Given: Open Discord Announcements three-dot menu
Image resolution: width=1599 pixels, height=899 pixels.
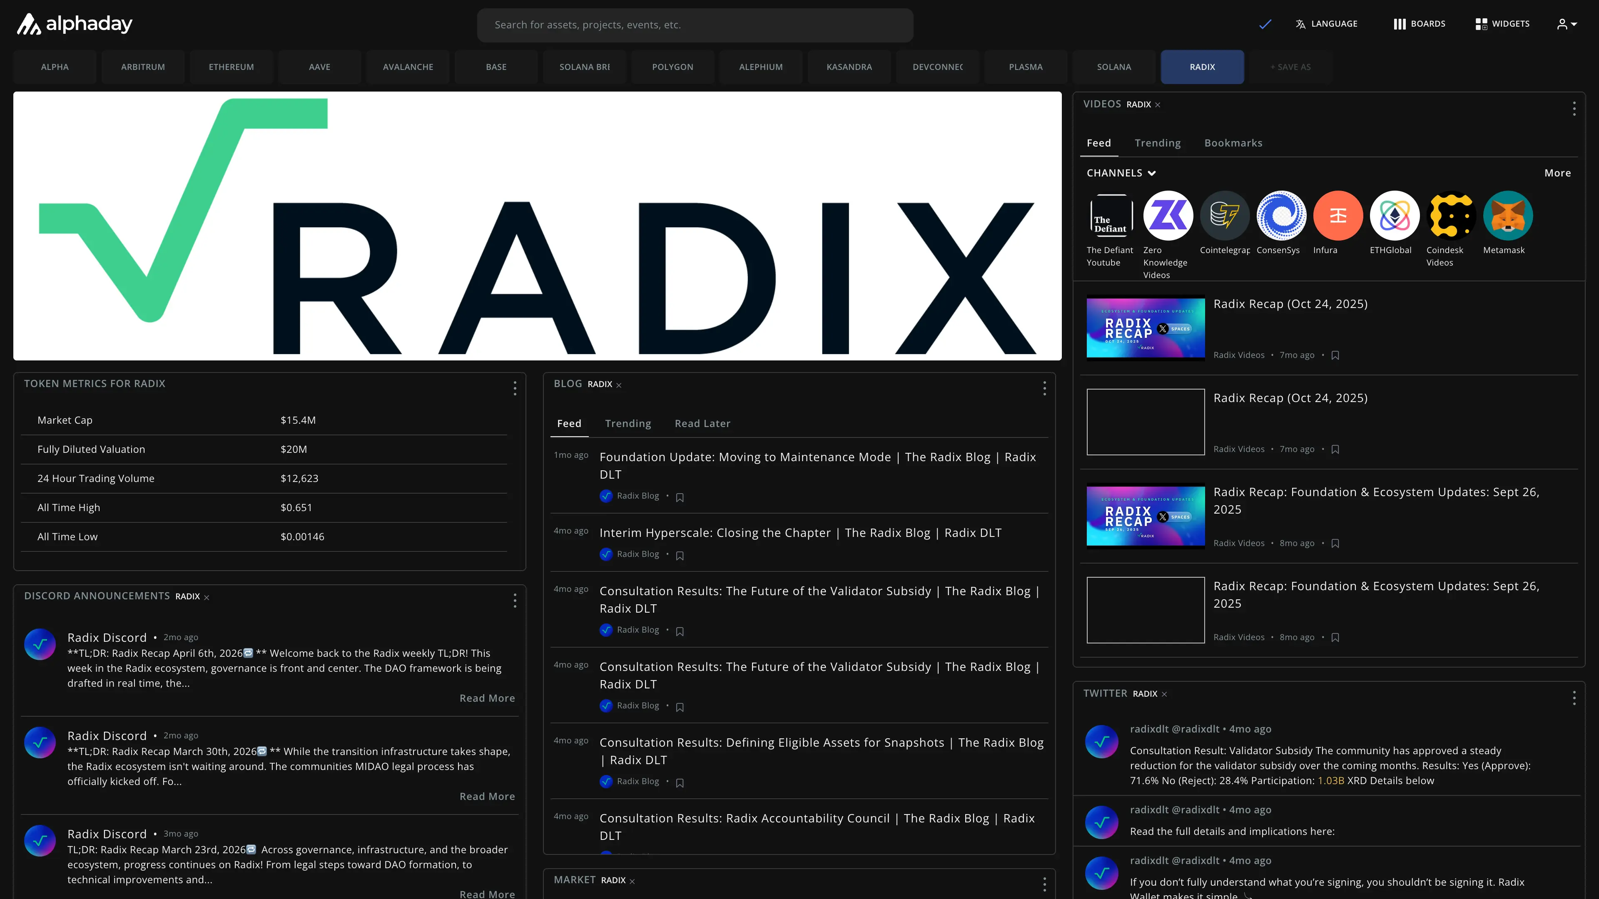Looking at the screenshot, I should (x=515, y=601).
